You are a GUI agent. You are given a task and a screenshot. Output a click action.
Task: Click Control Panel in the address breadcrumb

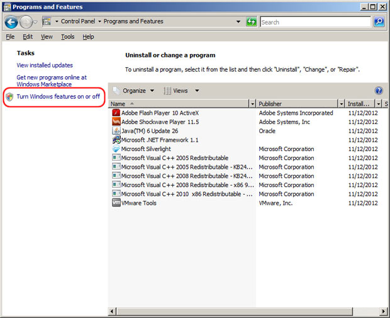(x=78, y=21)
